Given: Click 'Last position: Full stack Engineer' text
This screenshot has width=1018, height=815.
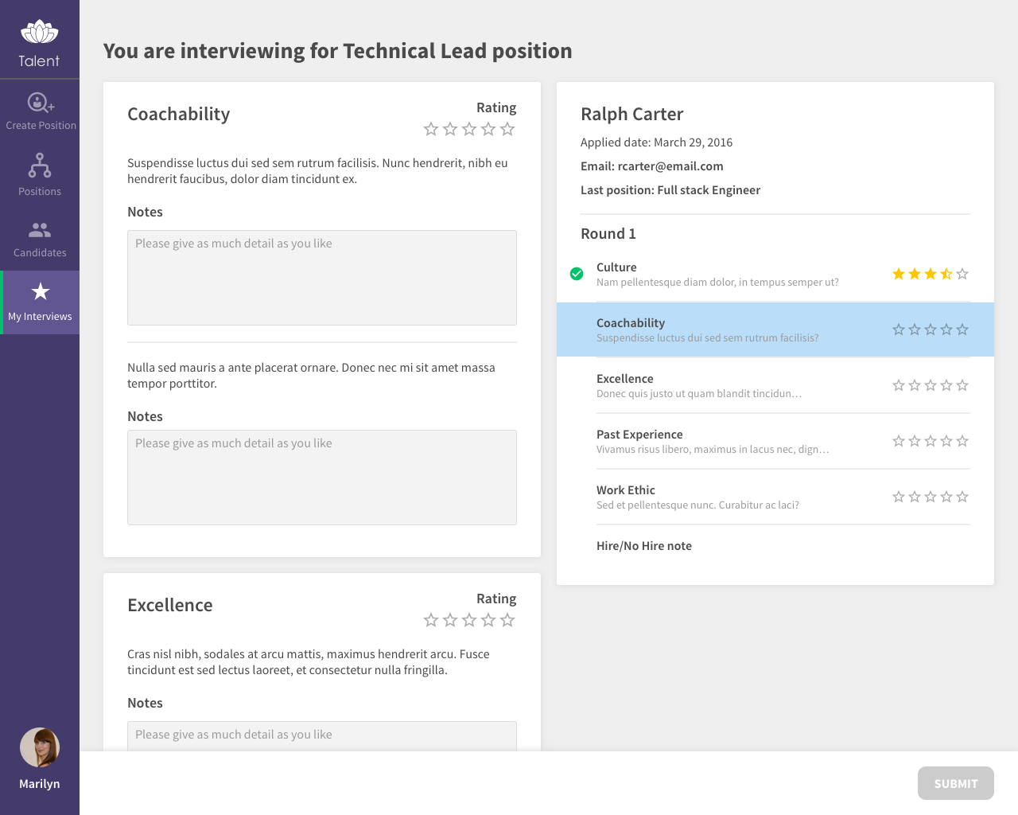Looking at the screenshot, I should [x=670, y=190].
